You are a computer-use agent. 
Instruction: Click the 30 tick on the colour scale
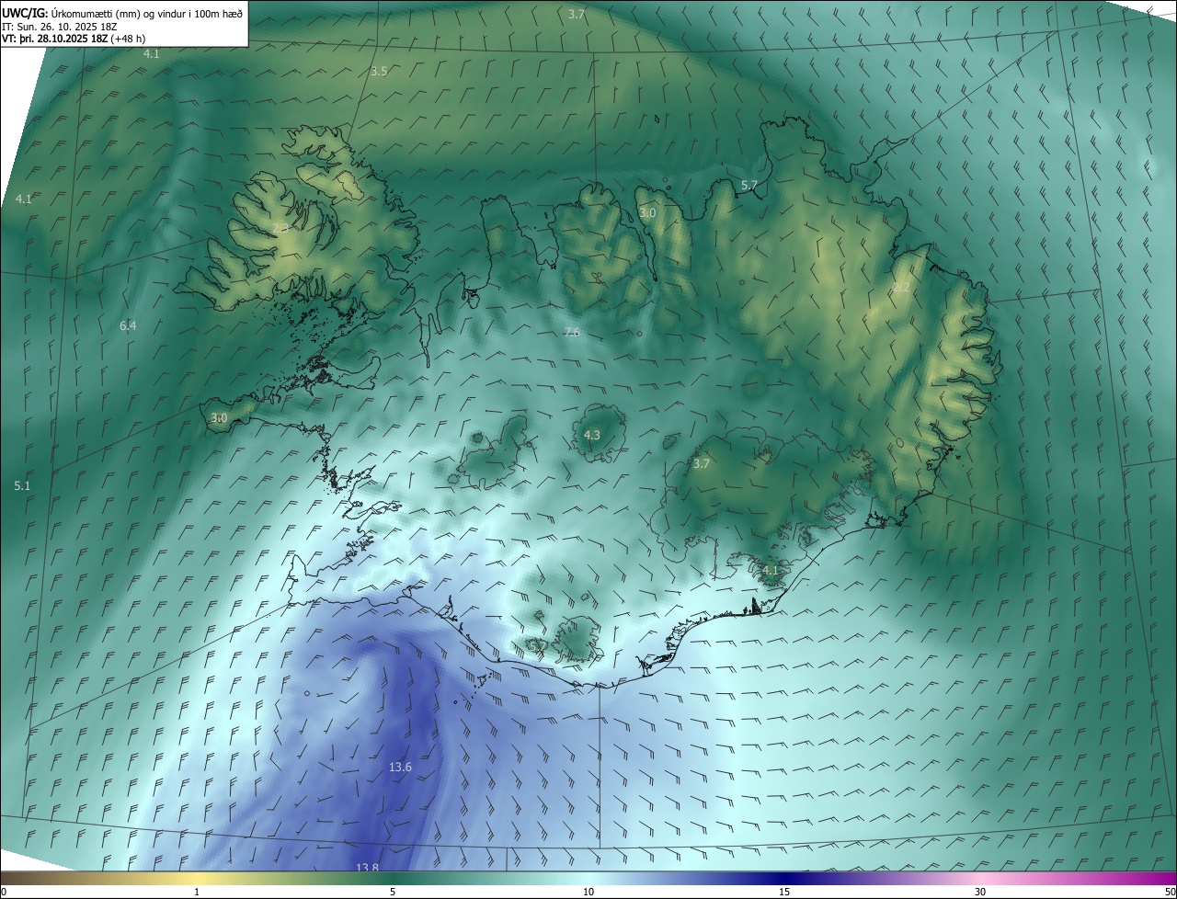coord(980,892)
